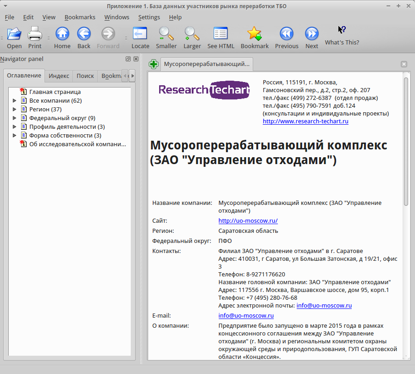This screenshot has width=415, height=374.
Task: Go to the Home page icon
Action: 62,34
